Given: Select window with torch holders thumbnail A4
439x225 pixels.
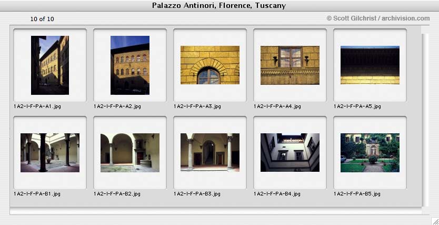Looking at the screenshot, I should 290,65.
